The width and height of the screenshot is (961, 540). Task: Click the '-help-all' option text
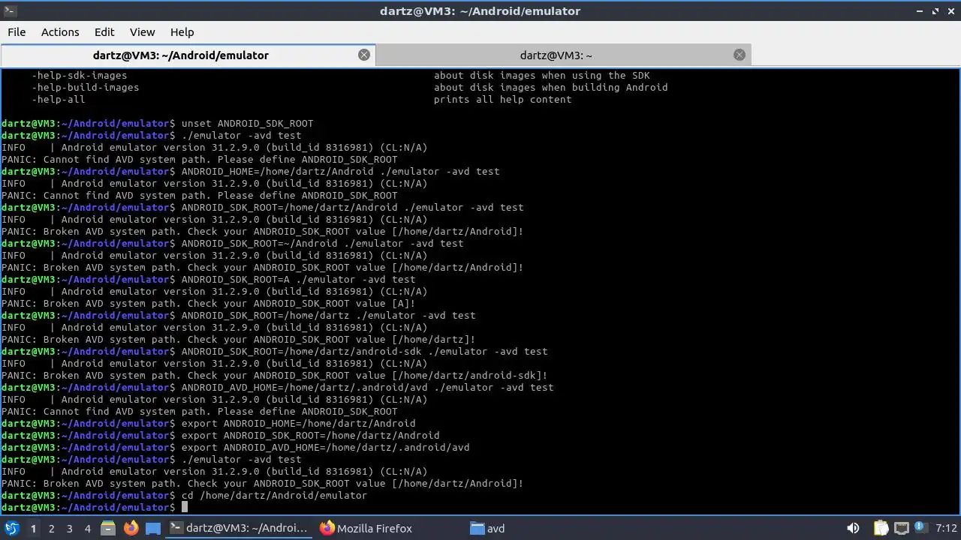point(58,100)
